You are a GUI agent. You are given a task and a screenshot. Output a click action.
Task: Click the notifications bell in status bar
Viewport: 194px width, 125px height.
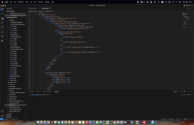tap(192, 119)
